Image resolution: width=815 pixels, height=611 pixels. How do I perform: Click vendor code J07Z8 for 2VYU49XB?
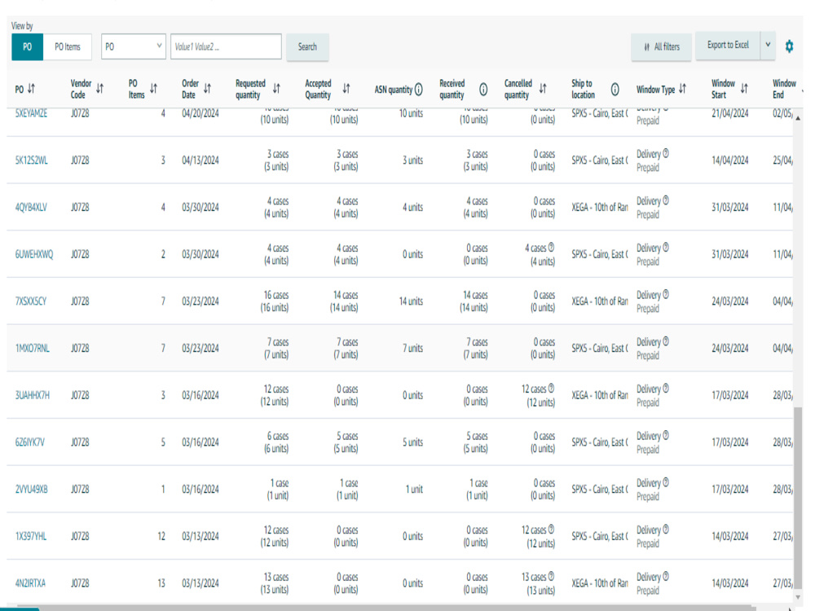pyautogui.click(x=80, y=490)
